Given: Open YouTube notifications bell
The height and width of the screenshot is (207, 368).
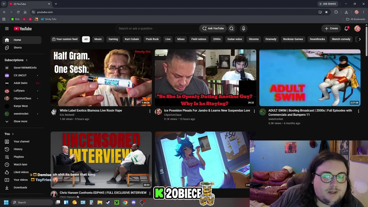Looking at the screenshot, I should point(346,28).
